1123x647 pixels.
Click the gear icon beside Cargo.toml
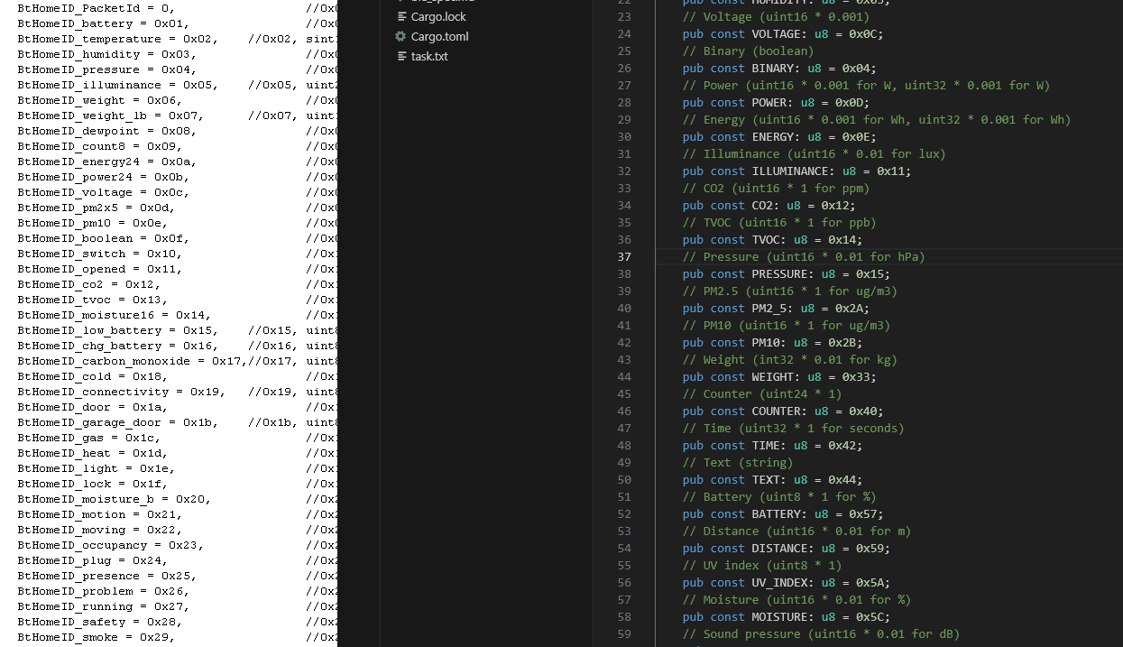tap(400, 36)
